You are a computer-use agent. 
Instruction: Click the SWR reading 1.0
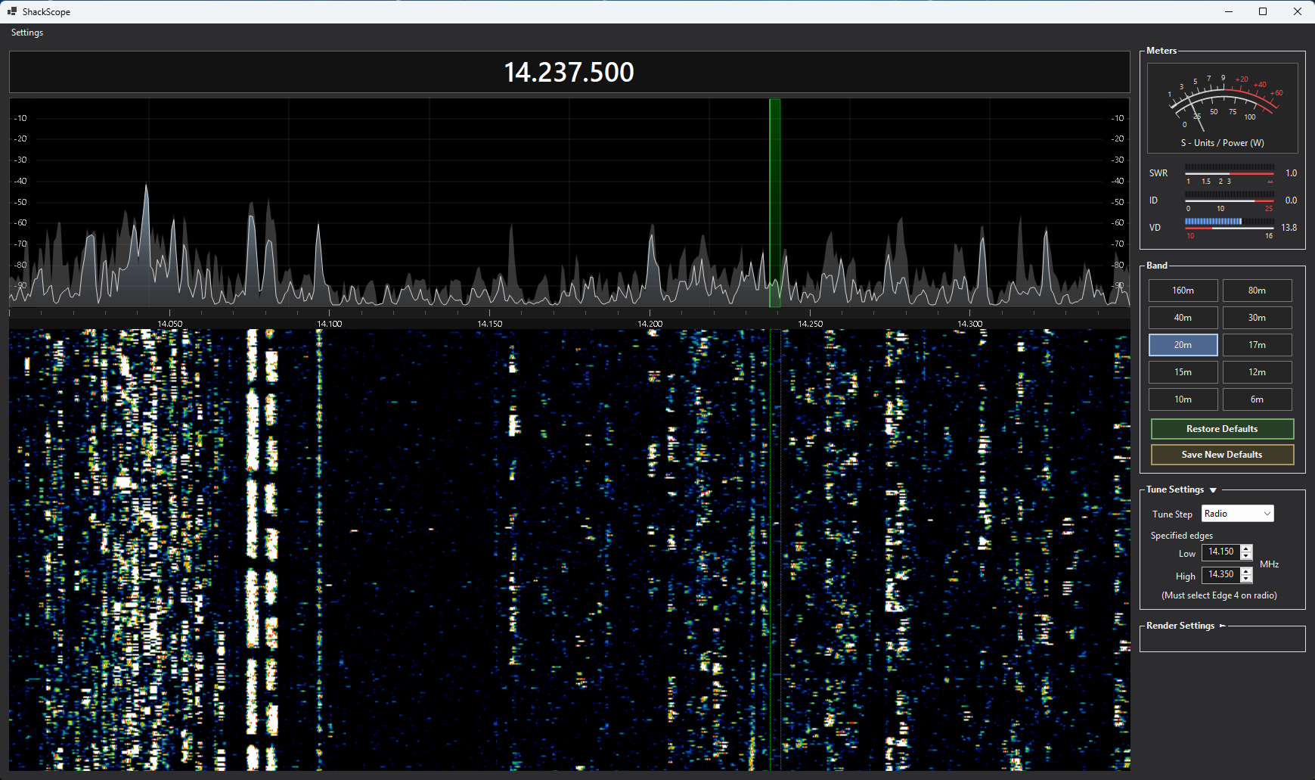coord(1291,173)
